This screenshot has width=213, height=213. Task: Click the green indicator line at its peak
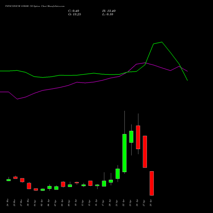162,42
